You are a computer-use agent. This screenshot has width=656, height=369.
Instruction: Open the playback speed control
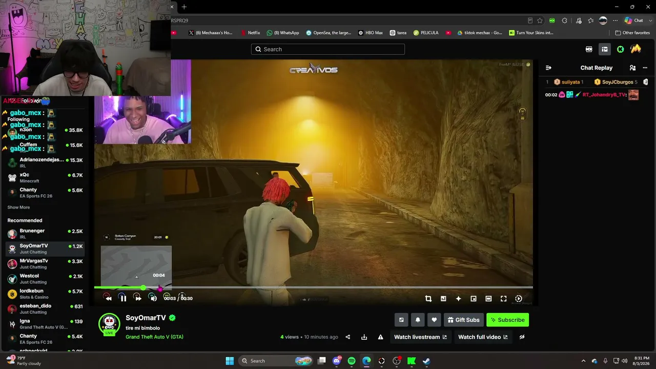coord(519,299)
